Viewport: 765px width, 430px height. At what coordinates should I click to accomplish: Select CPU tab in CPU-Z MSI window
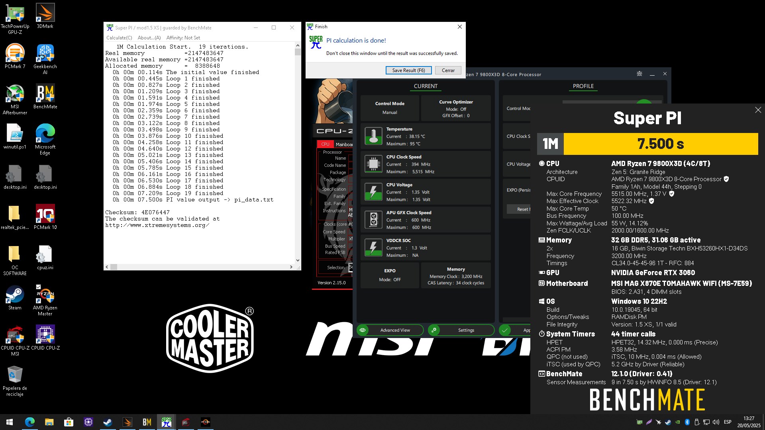pos(325,144)
